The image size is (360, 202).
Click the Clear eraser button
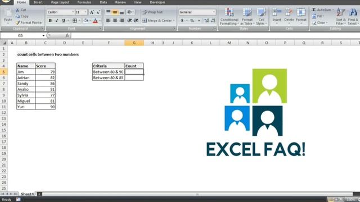(319, 22)
